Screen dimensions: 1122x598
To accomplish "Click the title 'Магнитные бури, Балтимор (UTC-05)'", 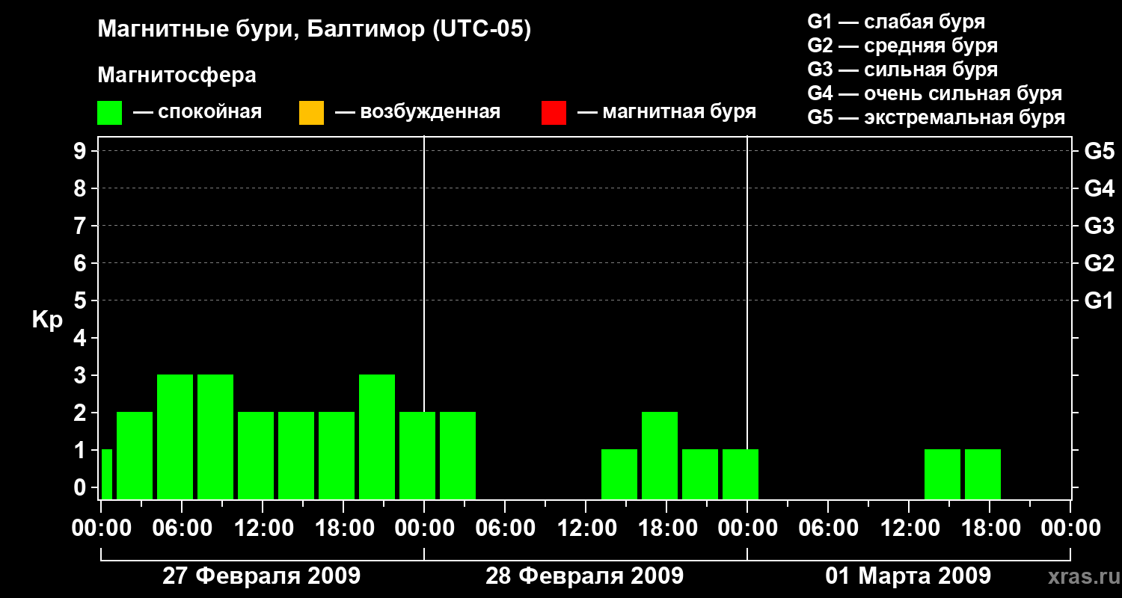I will (x=314, y=31).
